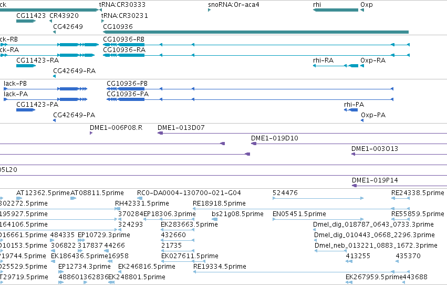Select the DME1-003O13 clone

point(399,154)
